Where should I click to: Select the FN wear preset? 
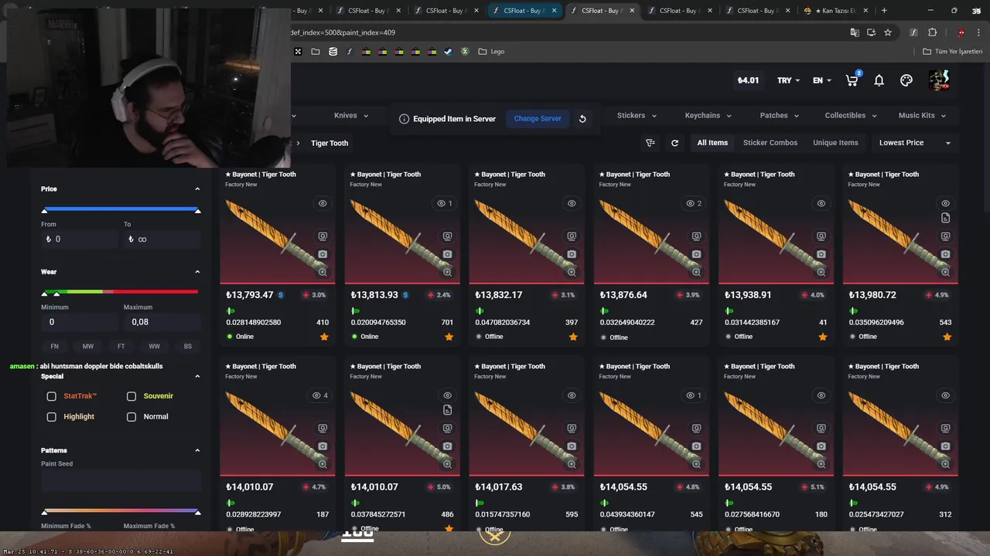point(54,346)
